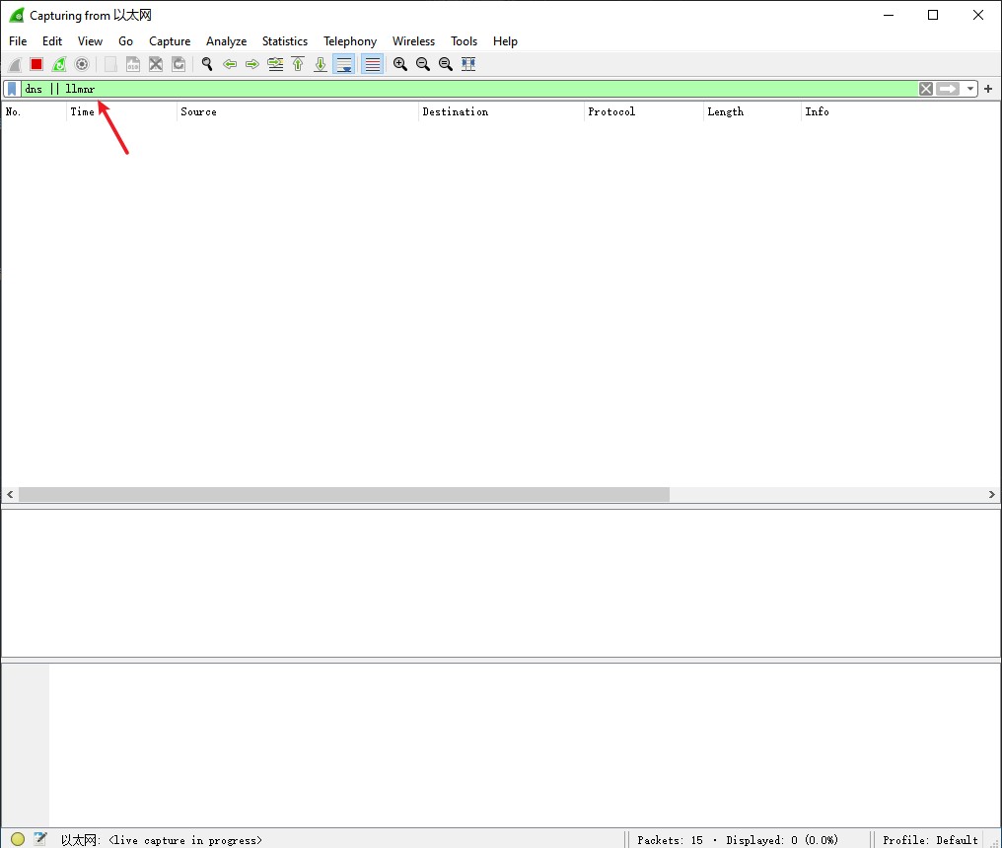Screen dimensions: 1002x848
Task: Open the Statistics menu
Action: 285,40
